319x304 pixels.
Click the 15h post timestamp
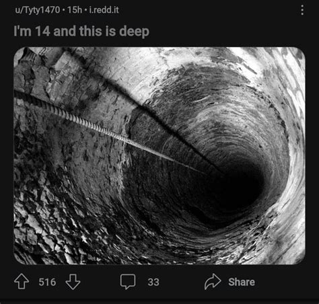[x=75, y=10]
